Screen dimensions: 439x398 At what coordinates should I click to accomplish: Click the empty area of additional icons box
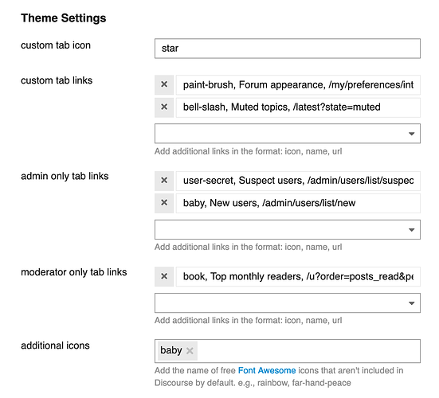[x=308, y=351]
